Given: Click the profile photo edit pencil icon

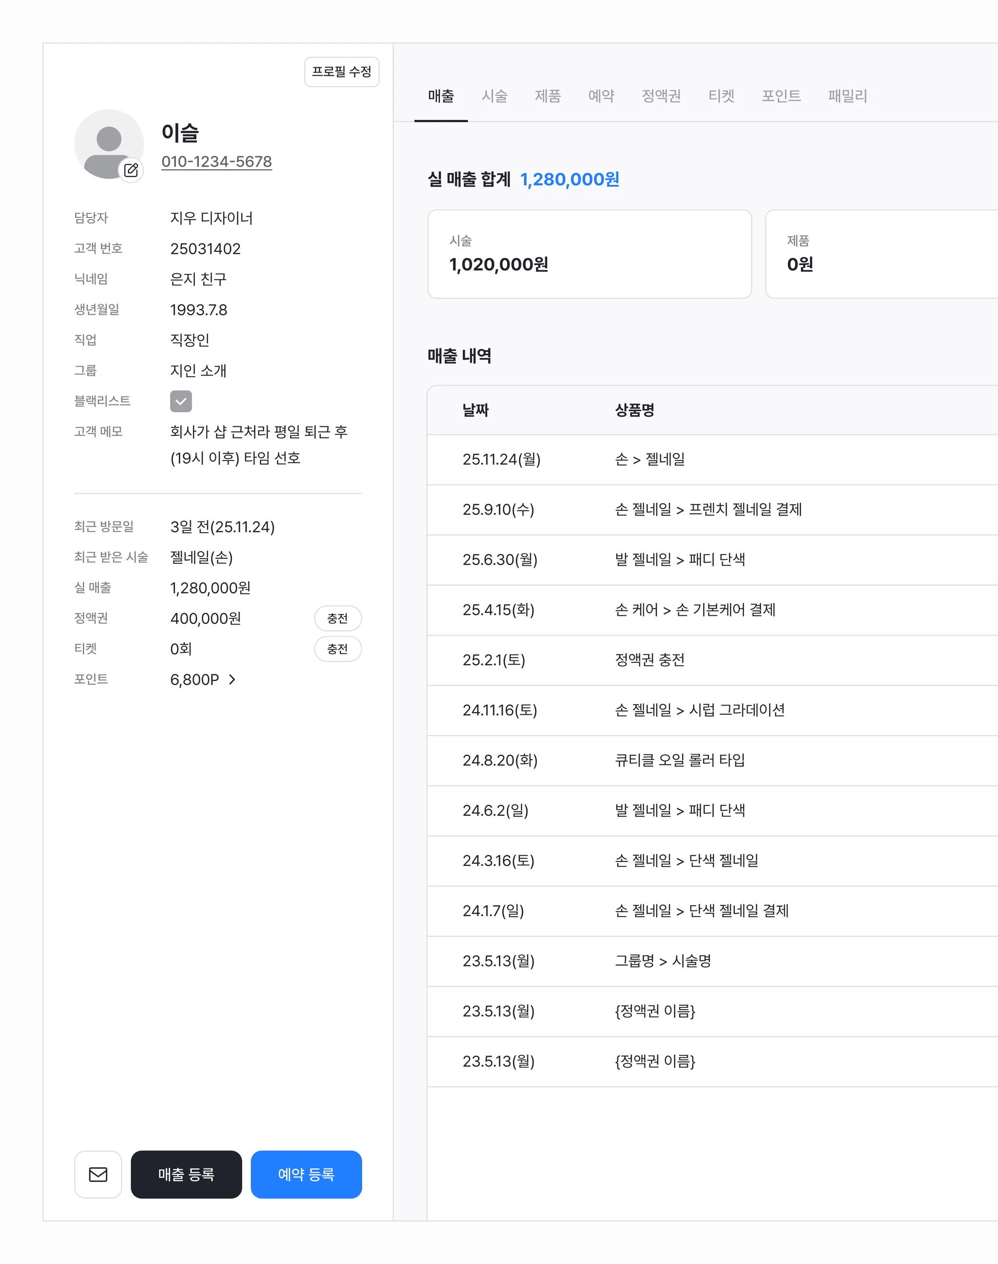Looking at the screenshot, I should [x=131, y=170].
